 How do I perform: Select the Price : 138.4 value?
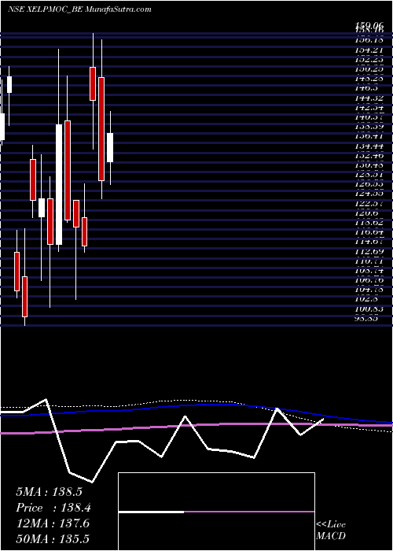(53, 508)
